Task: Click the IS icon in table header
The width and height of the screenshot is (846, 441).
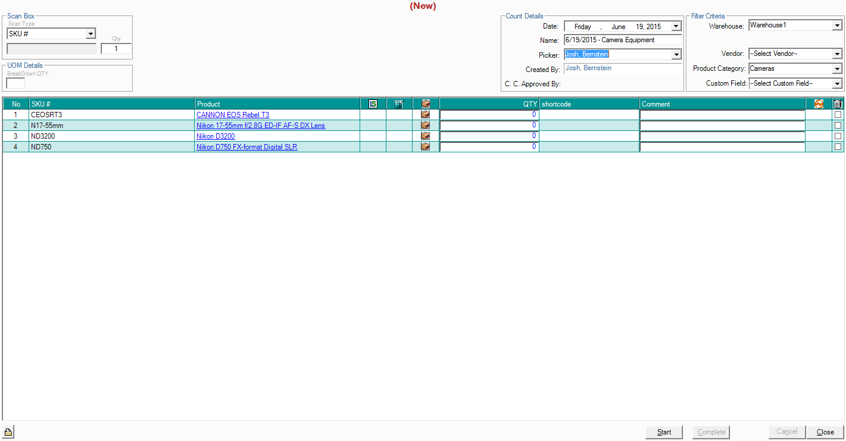Action: coord(373,104)
